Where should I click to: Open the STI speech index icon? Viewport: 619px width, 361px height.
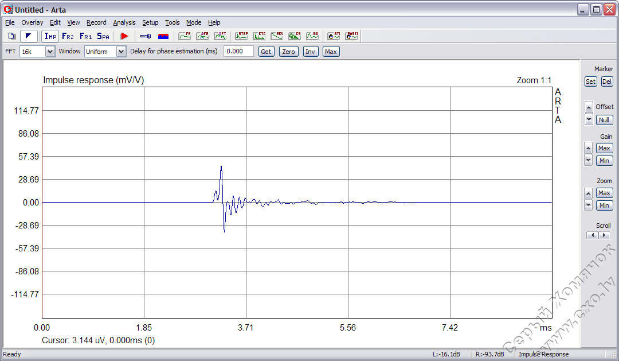point(334,36)
